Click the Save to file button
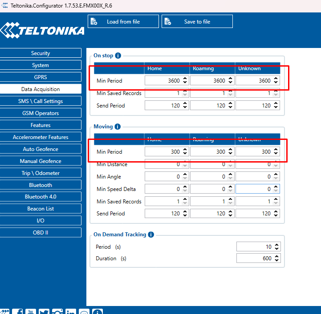 coord(197,21)
